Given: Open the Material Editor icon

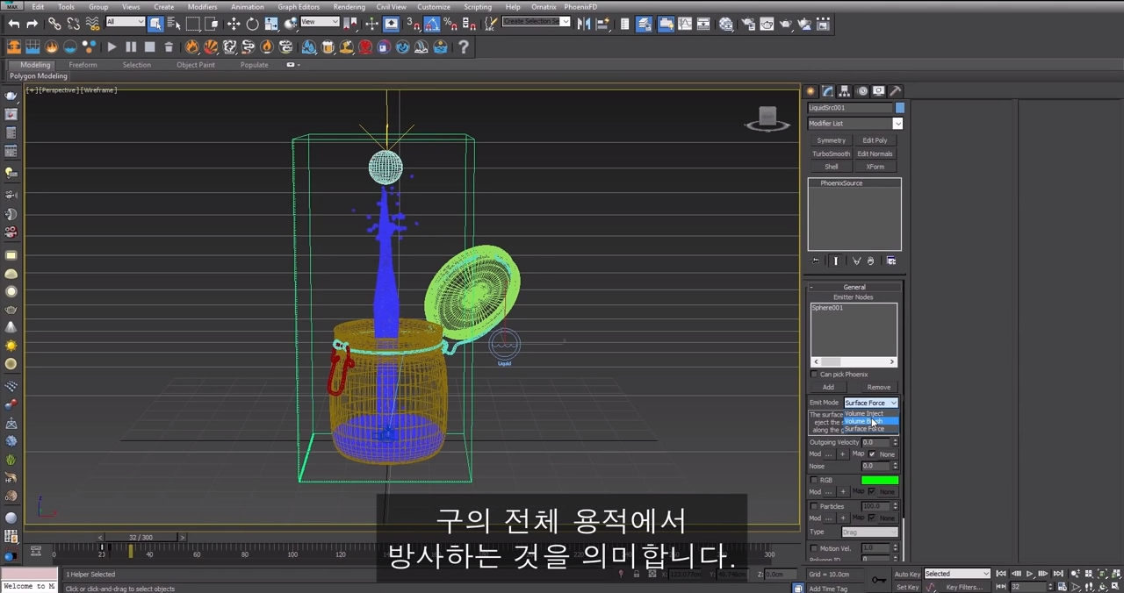Looking at the screenshot, I should click(x=726, y=24).
